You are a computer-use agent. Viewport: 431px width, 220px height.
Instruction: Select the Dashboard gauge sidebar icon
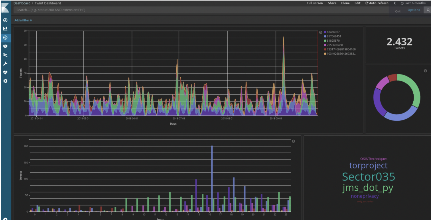5,37
